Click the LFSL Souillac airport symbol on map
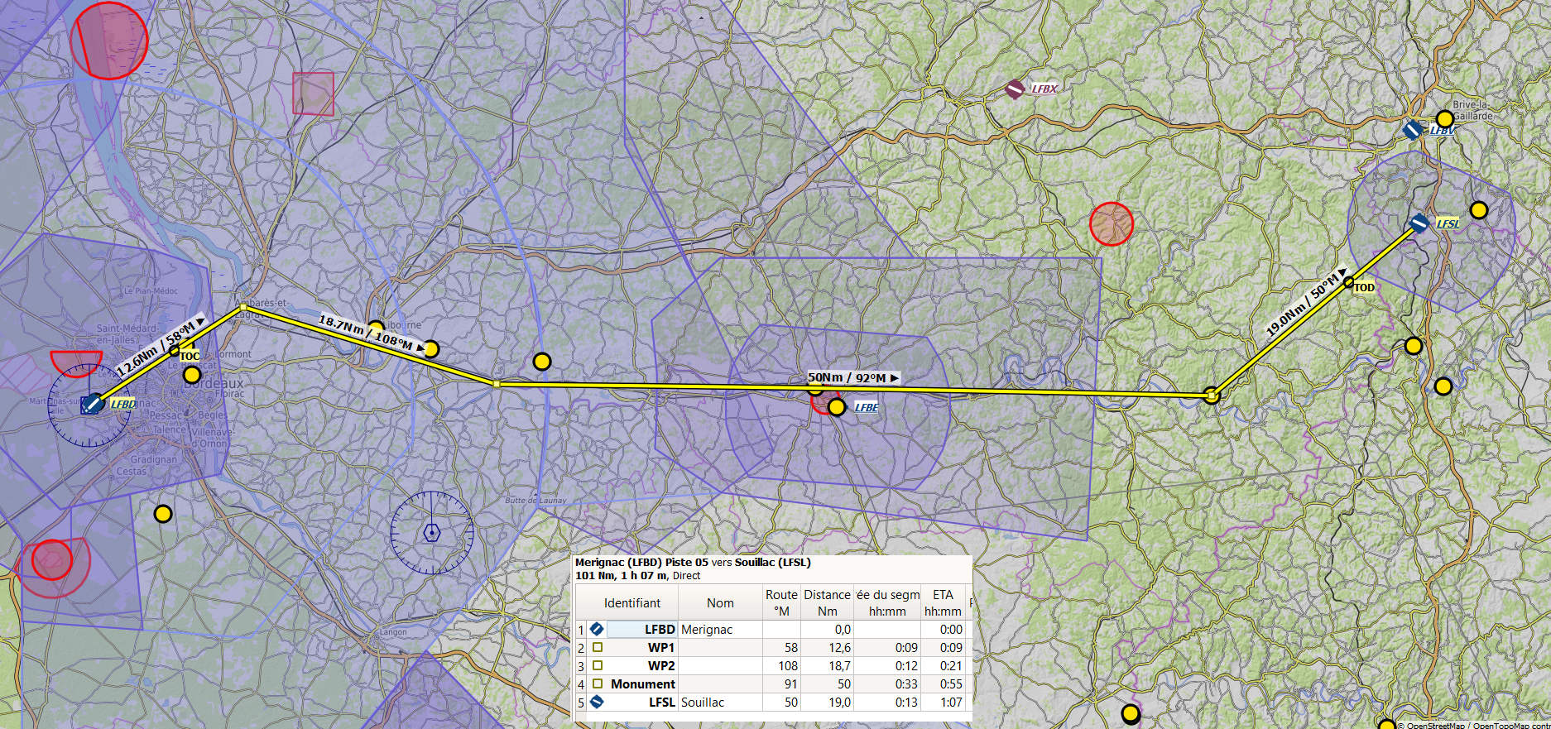This screenshot has height=729, width=1551. [x=1419, y=223]
